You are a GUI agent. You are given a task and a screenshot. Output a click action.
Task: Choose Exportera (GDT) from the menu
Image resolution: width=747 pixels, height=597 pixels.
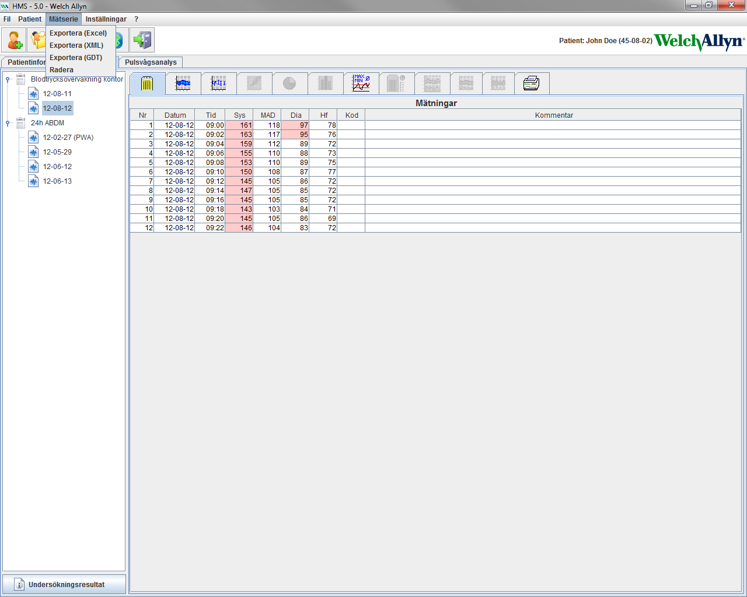click(x=81, y=58)
